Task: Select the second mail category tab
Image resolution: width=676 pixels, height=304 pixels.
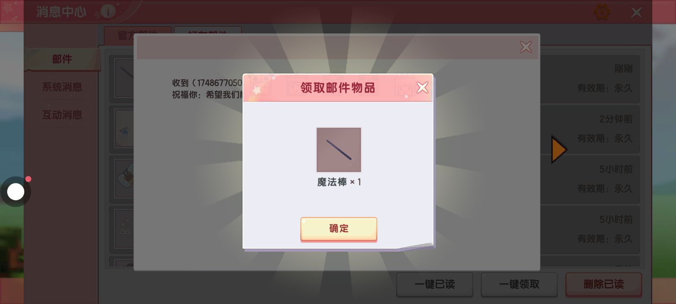Action: click(x=208, y=33)
